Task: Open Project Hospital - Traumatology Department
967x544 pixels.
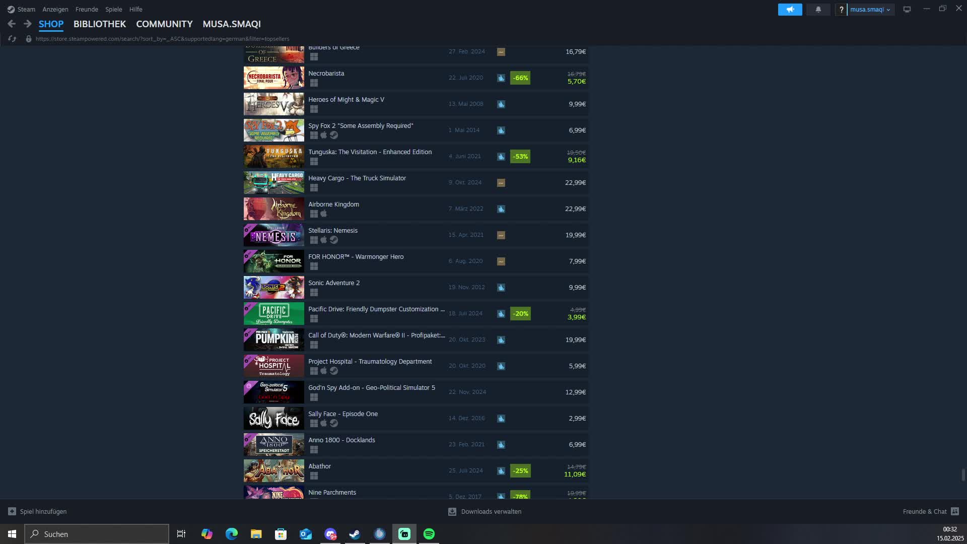Action: click(416, 366)
